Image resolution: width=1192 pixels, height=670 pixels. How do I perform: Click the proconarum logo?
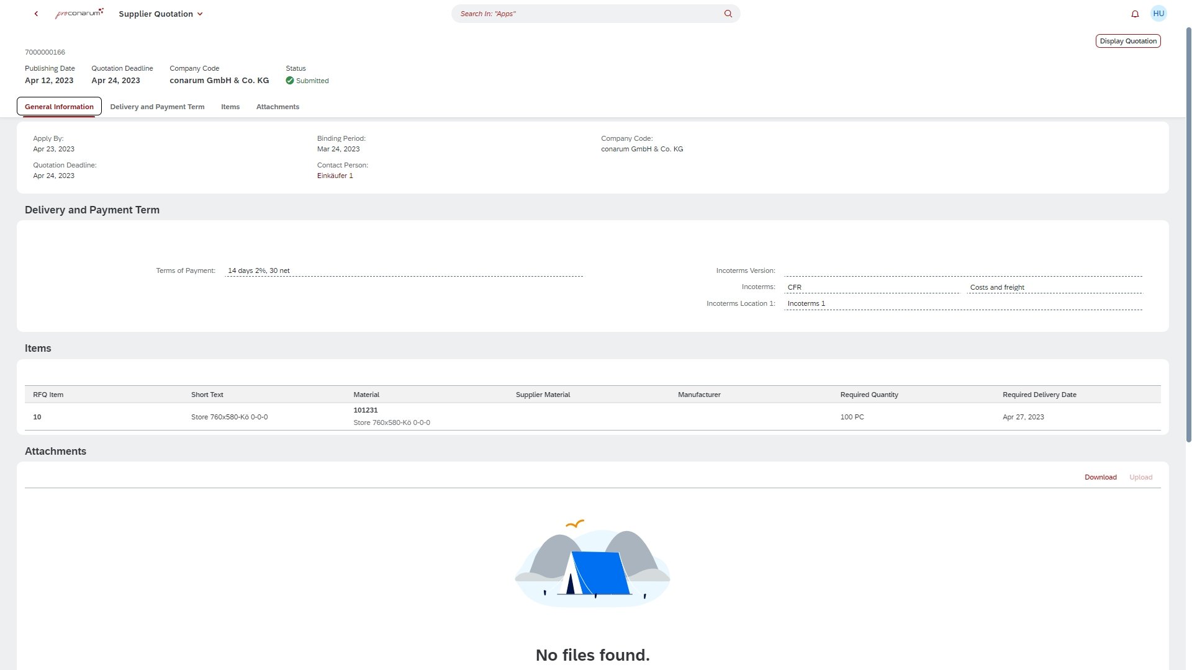(79, 14)
